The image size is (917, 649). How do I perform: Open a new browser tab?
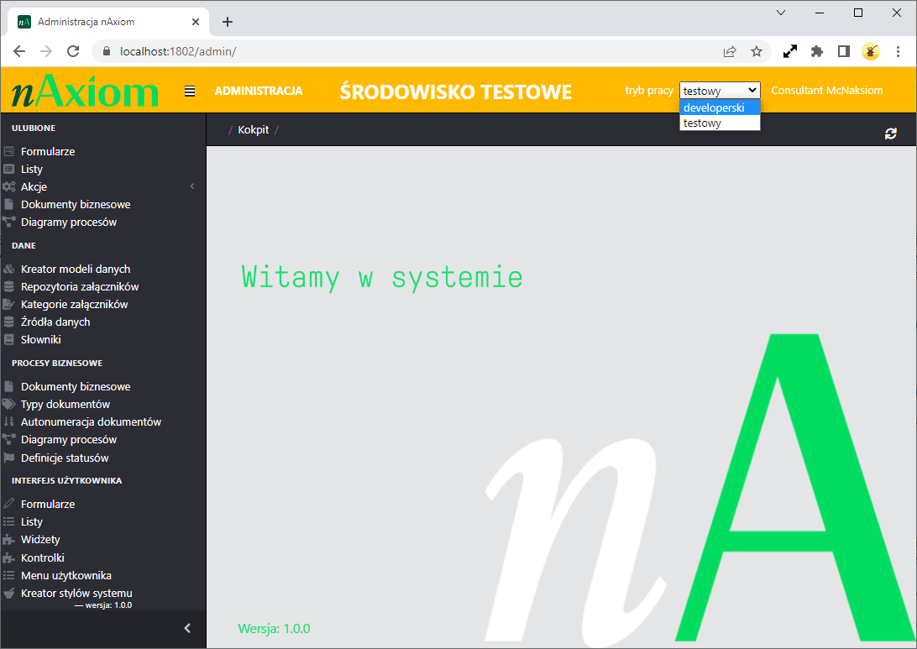[x=228, y=22]
